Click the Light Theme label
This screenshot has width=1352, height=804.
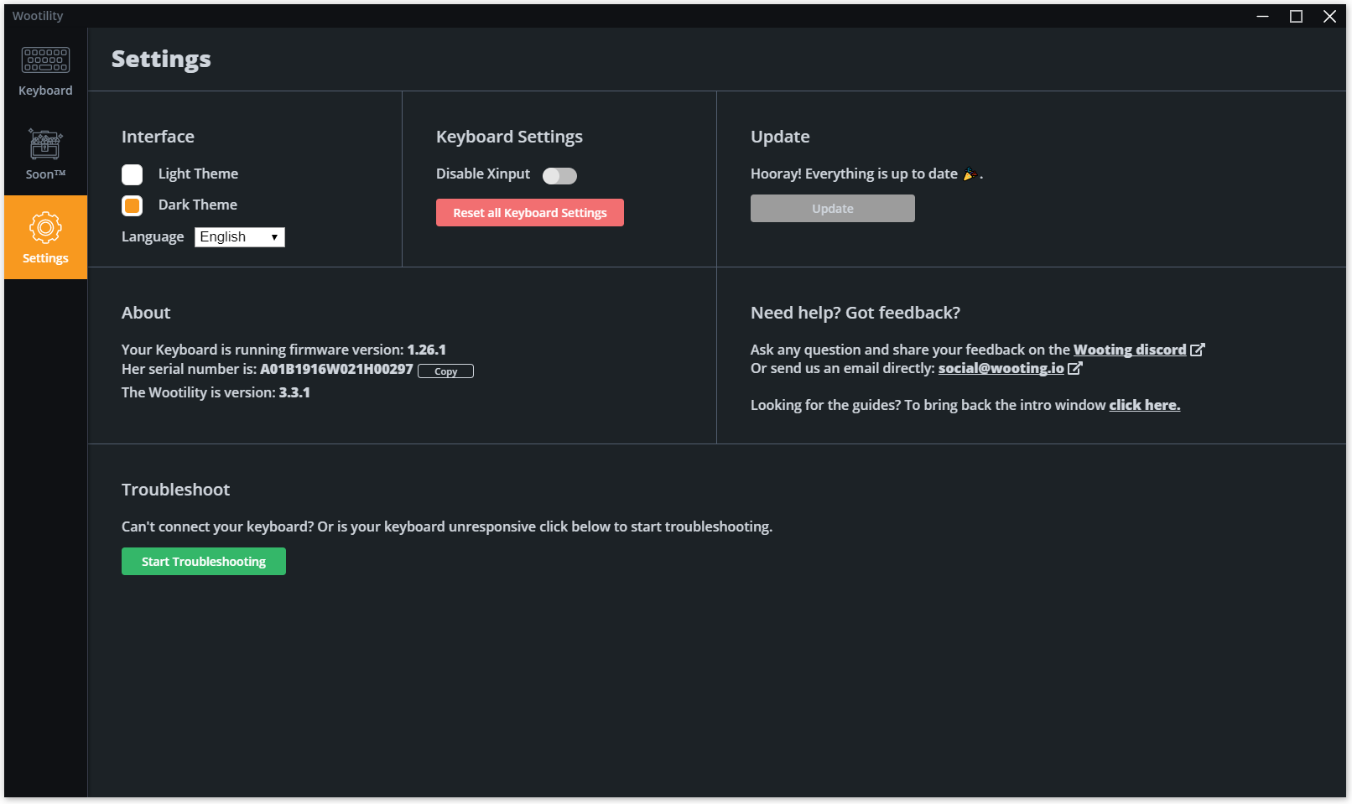click(x=198, y=174)
